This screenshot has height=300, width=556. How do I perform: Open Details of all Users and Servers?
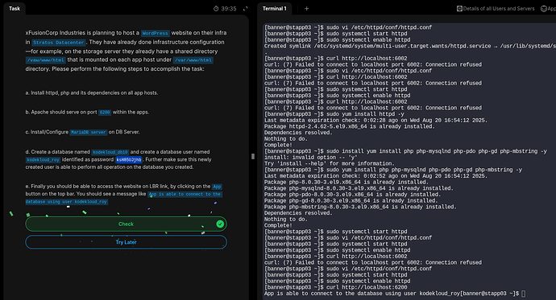496,9
